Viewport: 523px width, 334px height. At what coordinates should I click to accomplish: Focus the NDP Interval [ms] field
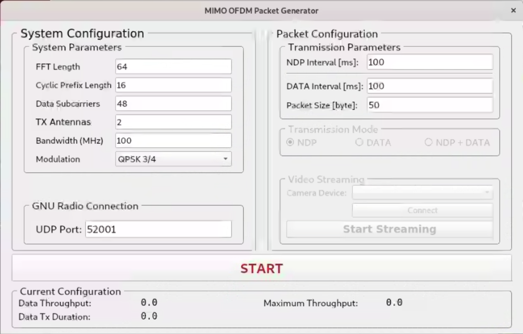pyautogui.click(x=430, y=63)
